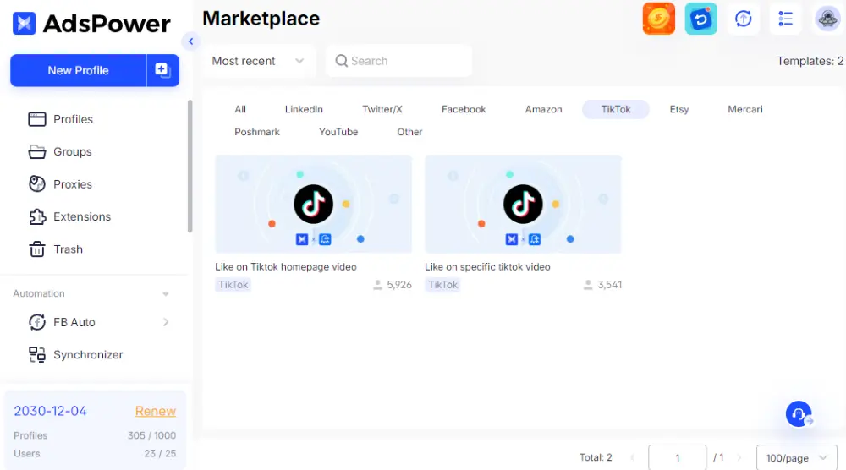
Task: Click the Like on specific tiktok video title
Action: tap(487, 267)
